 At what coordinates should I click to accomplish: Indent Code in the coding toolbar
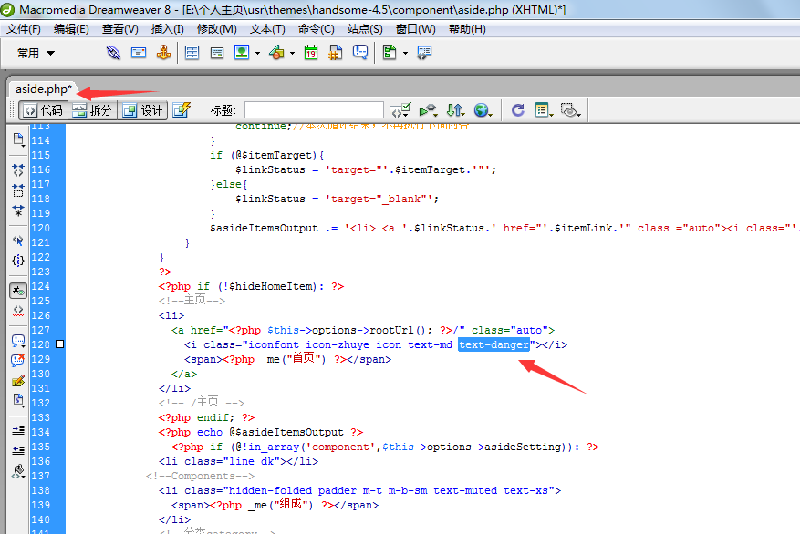coord(18,430)
